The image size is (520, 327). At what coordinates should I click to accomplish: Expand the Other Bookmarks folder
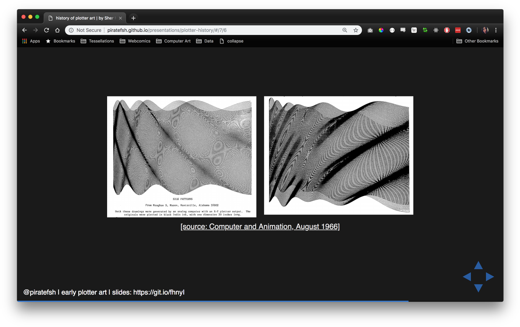click(x=477, y=41)
